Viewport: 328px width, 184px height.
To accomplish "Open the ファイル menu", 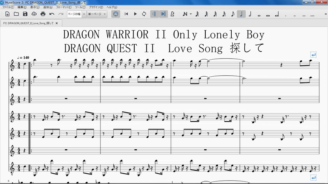I will [8, 7].
